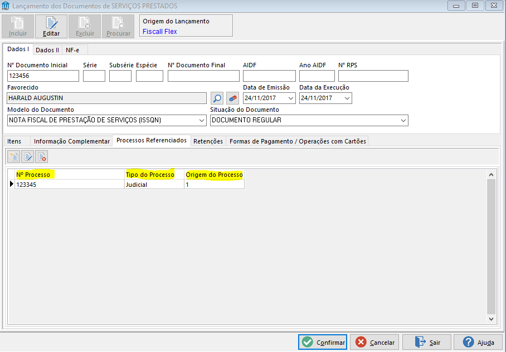Screen dimensions: 506x352
Task: Add new referenced process icon
Action: coord(14,157)
